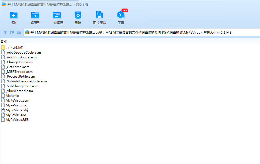The image size is (260, 164).
Task: Switch to the icon view mode button
Action: pos(12,32)
